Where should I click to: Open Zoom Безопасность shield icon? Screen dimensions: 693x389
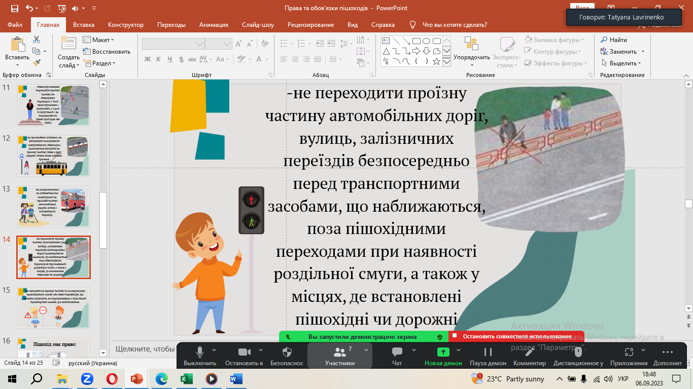click(x=287, y=356)
